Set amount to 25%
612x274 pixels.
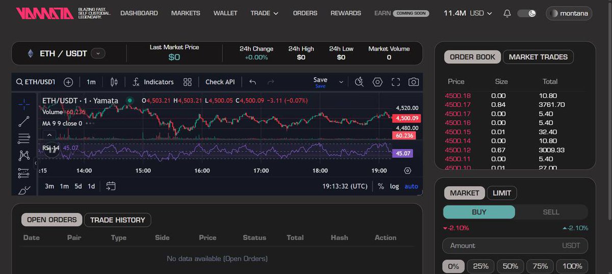[x=481, y=266]
